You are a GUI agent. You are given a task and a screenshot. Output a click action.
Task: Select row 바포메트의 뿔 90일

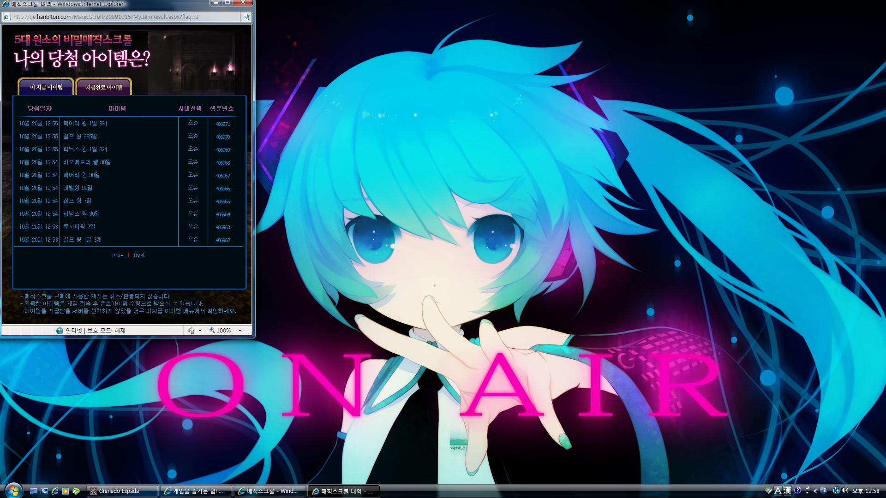[128, 162]
